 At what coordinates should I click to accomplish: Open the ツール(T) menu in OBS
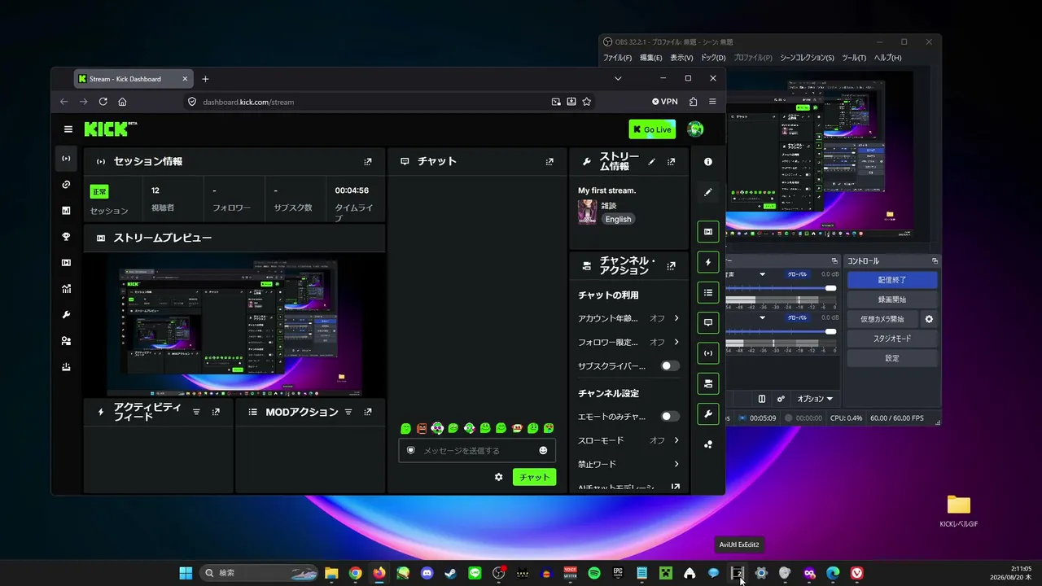click(x=854, y=58)
